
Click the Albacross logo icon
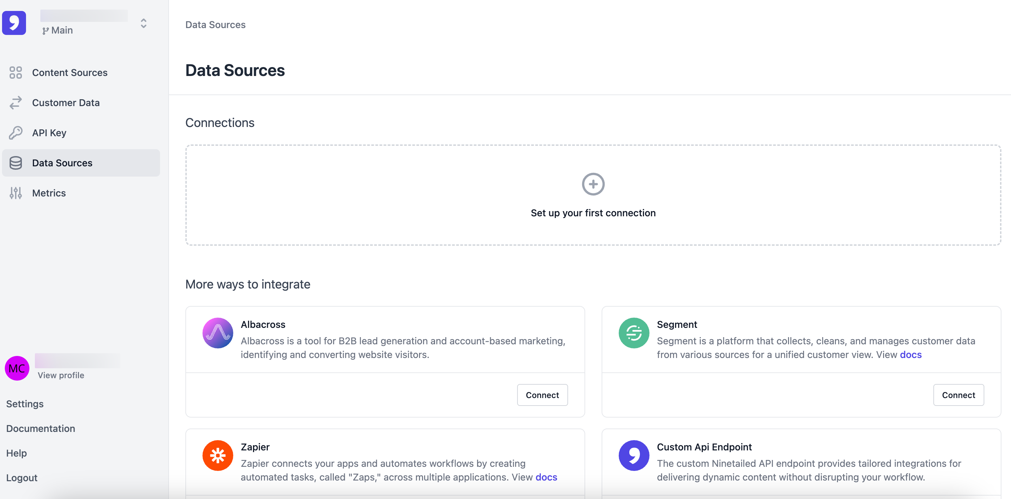(x=218, y=333)
